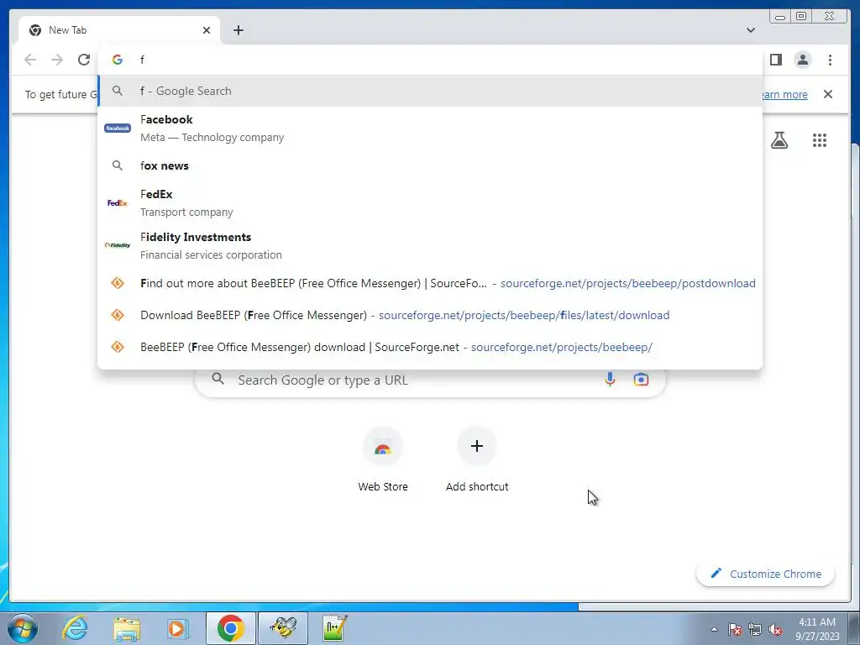Open BeeBEEP download SourceForge.net suggestion

point(430,347)
